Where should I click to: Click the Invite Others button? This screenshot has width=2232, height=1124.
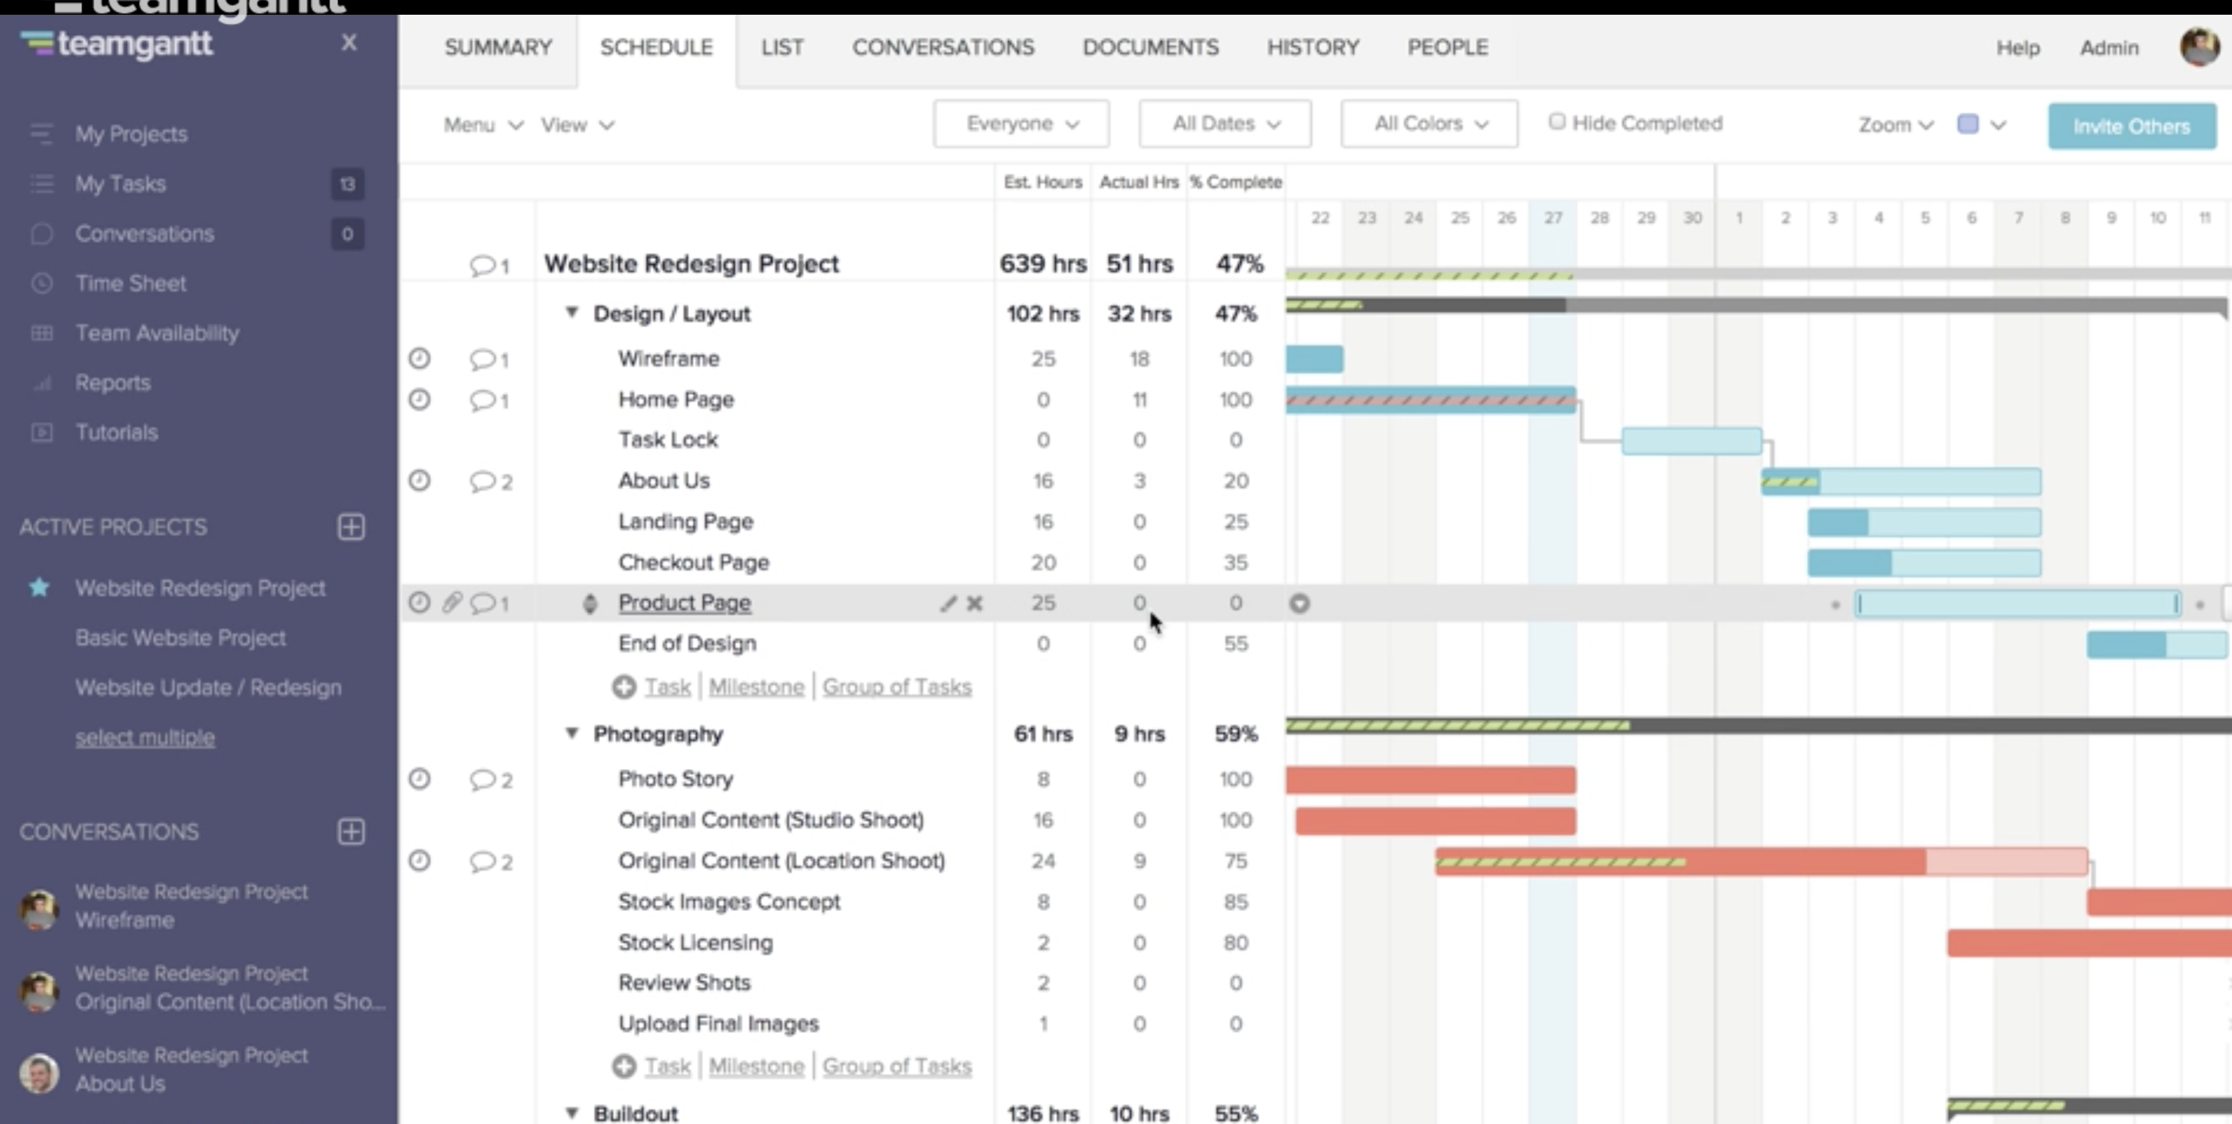2131,127
